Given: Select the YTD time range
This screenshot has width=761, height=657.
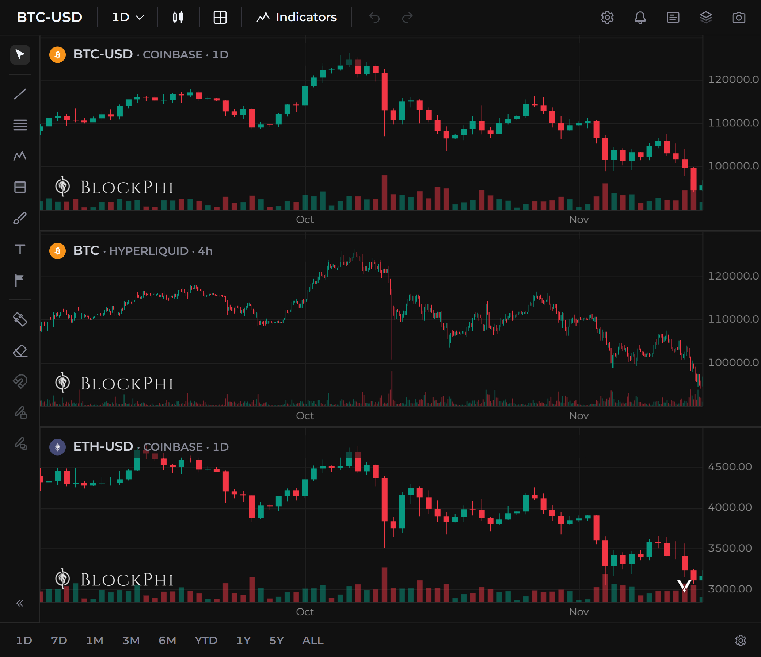Looking at the screenshot, I should pos(206,641).
